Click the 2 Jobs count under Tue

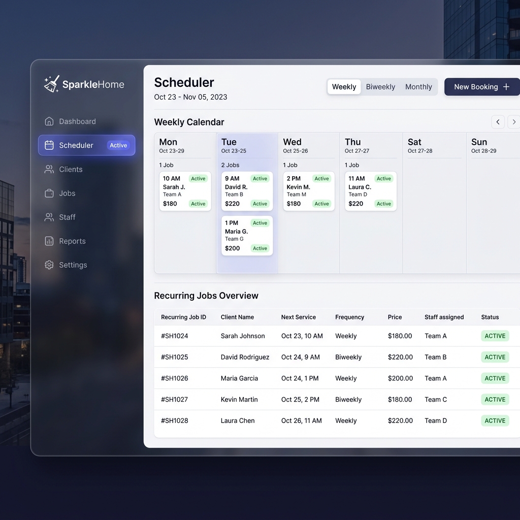point(230,165)
